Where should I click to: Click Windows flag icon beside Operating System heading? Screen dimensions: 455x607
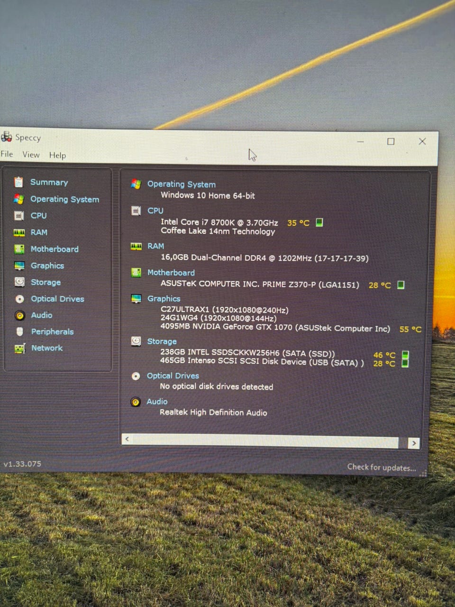tap(136, 184)
